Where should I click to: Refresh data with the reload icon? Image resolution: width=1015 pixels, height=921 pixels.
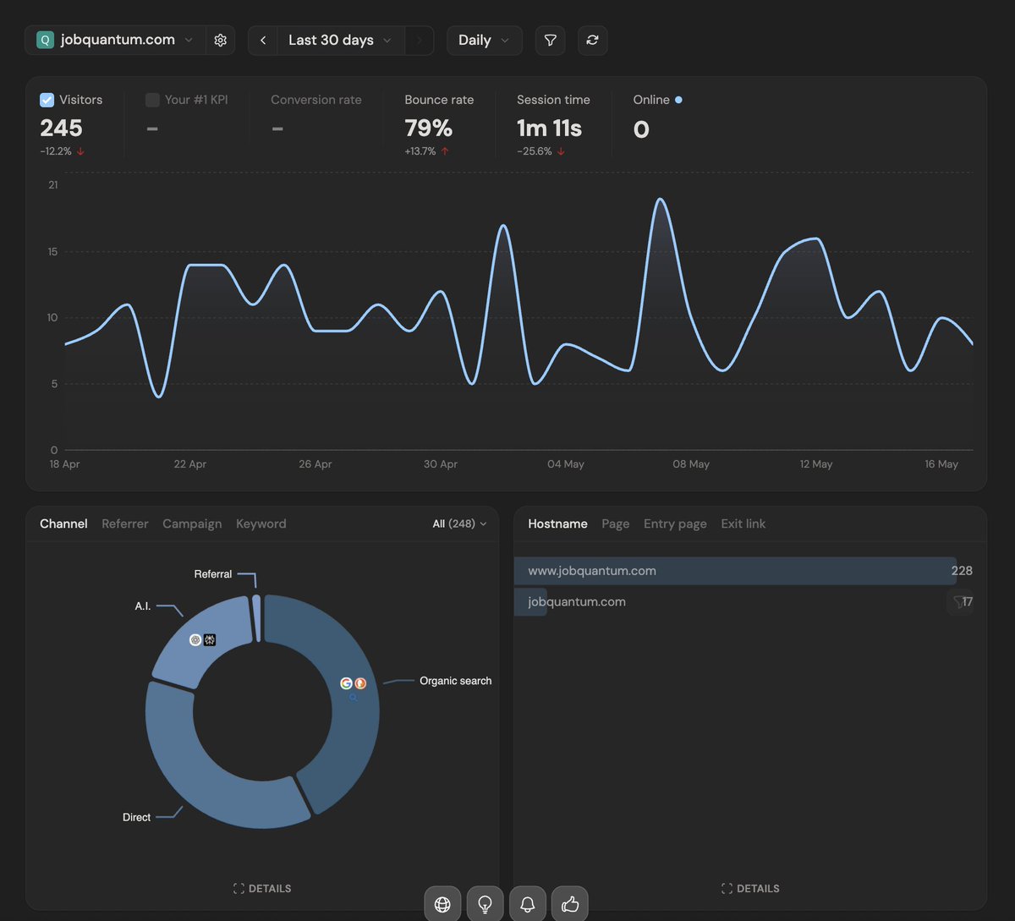592,40
